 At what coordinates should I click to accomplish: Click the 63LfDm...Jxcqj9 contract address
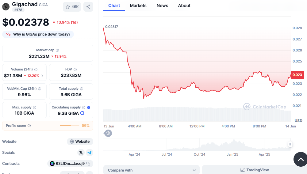70,164
